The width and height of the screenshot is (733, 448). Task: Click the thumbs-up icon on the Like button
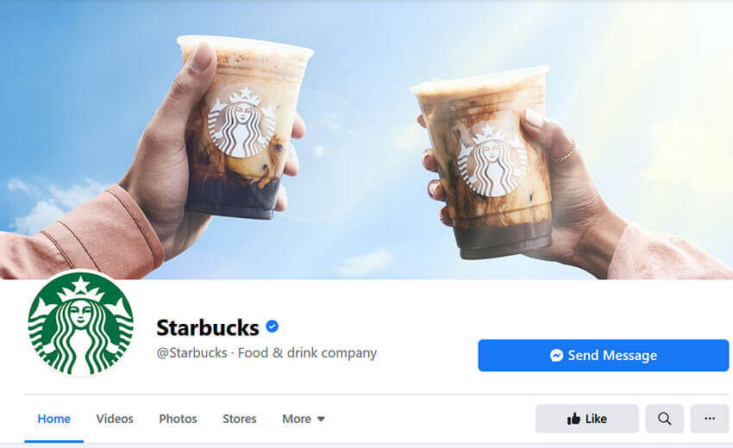pos(573,419)
